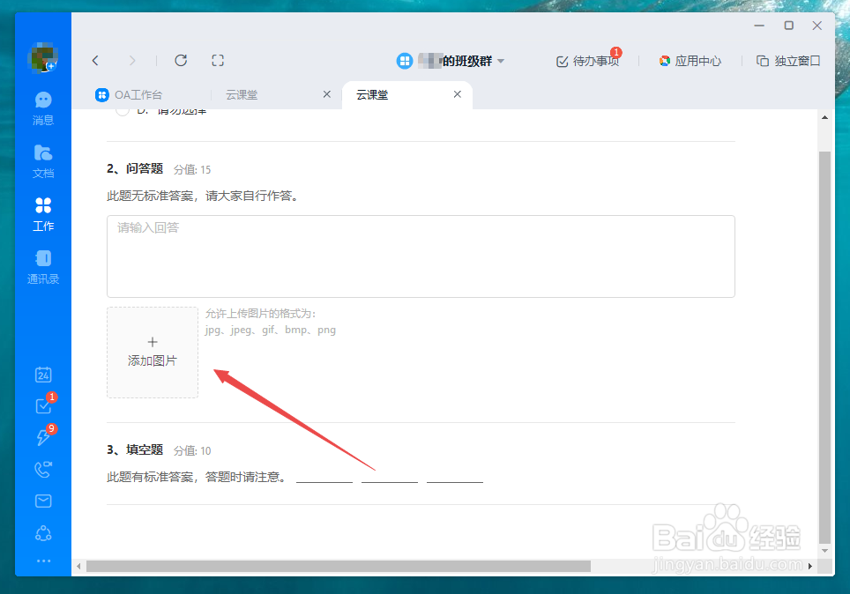Viewport: 850px width, 594px height.
Task: Open the to-do icon with red badge
Action: coord(42,406)
